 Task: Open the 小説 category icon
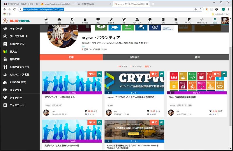click(176, 21)
